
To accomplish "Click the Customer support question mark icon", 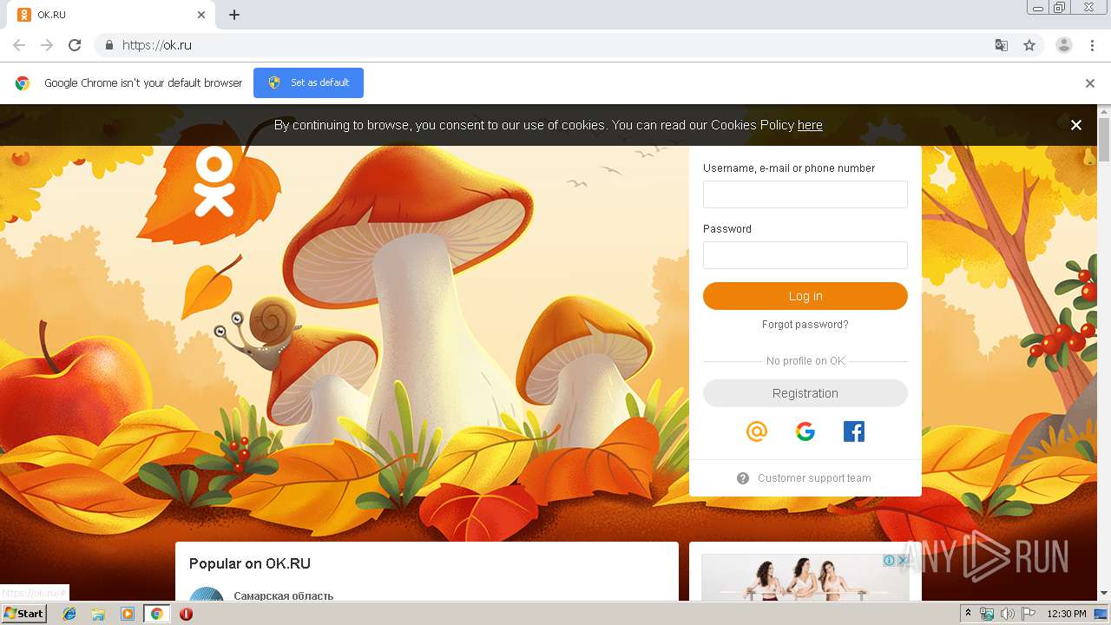I will click(x=743, y=478).
